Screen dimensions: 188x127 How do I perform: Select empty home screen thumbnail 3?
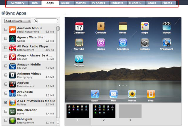point(130,111)
